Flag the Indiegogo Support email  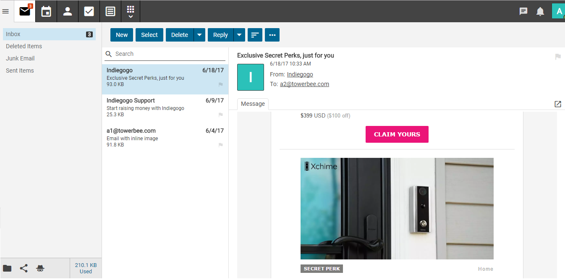coord(220,115)
